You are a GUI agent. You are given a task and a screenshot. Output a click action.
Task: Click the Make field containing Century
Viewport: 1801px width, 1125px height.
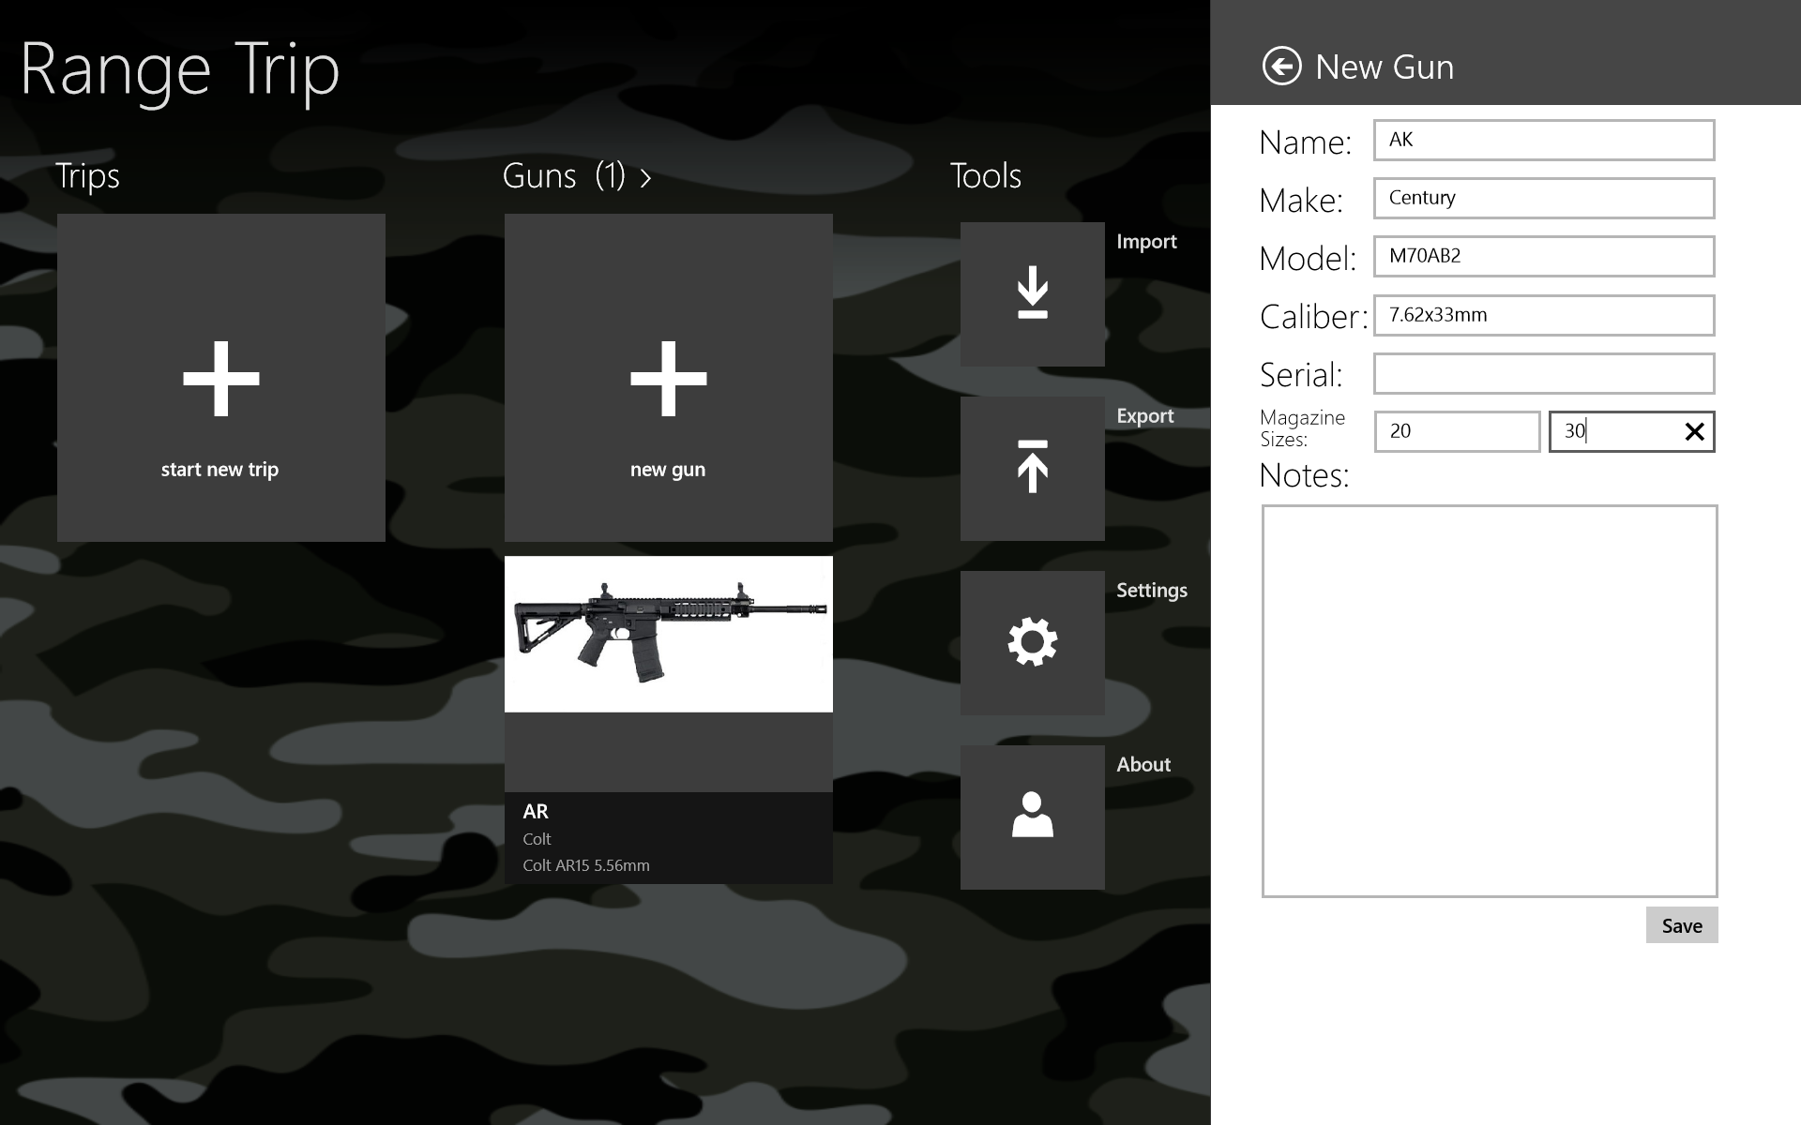1544,198
